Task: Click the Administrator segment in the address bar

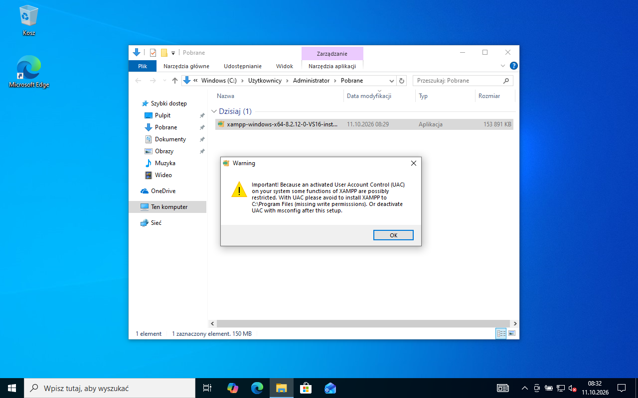Action: 311,81
